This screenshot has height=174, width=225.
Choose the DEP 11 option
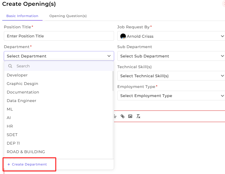point(58,143)
